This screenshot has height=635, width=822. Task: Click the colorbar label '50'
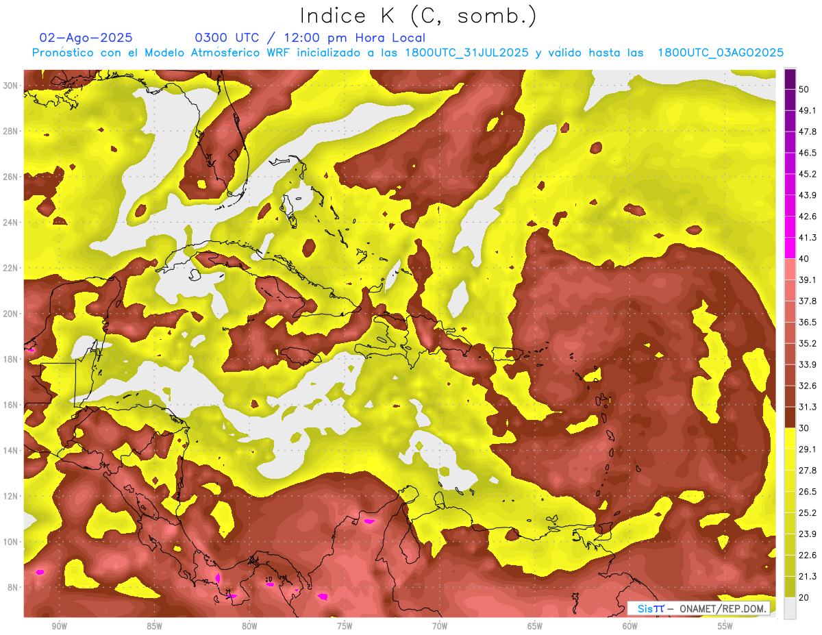pos(804,89)
